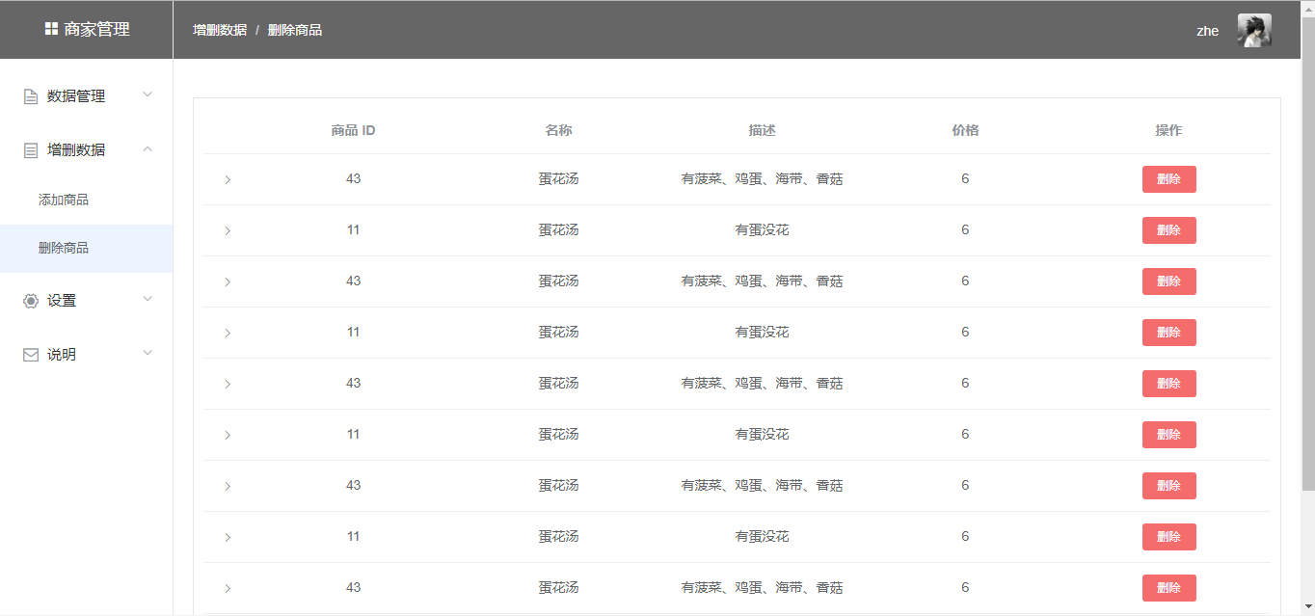This screenshot has height=616, width=1315.
Task: Click the document icon next to 数据管理
Action: tap(31, 96)
